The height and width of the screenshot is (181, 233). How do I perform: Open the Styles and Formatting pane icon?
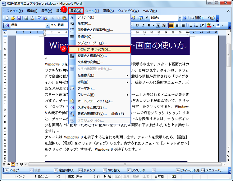click(7, 25)
